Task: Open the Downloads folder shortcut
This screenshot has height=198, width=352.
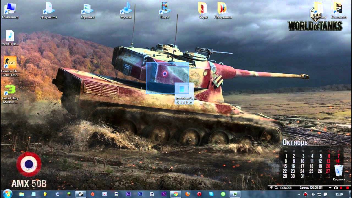Action: pyautogui.click(x=339, y=10)
